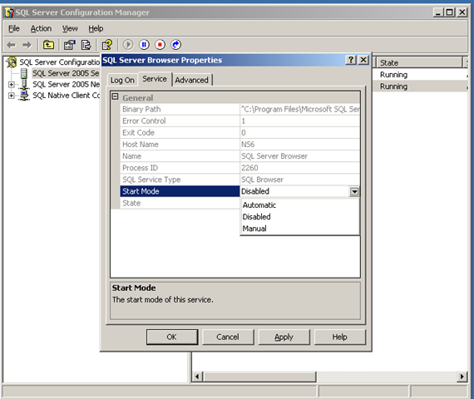
Task: Select the Start Mode property row
Action: 180,191
